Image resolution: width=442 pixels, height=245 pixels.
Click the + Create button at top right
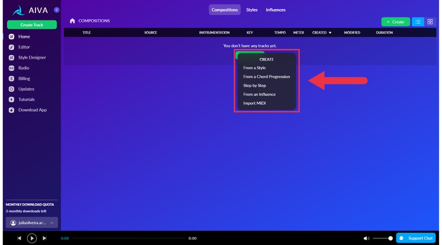tap(395, 21)
